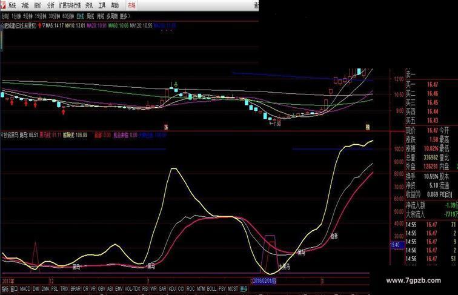Click the 指标 button in bottom bar

[x=5, y=289]
